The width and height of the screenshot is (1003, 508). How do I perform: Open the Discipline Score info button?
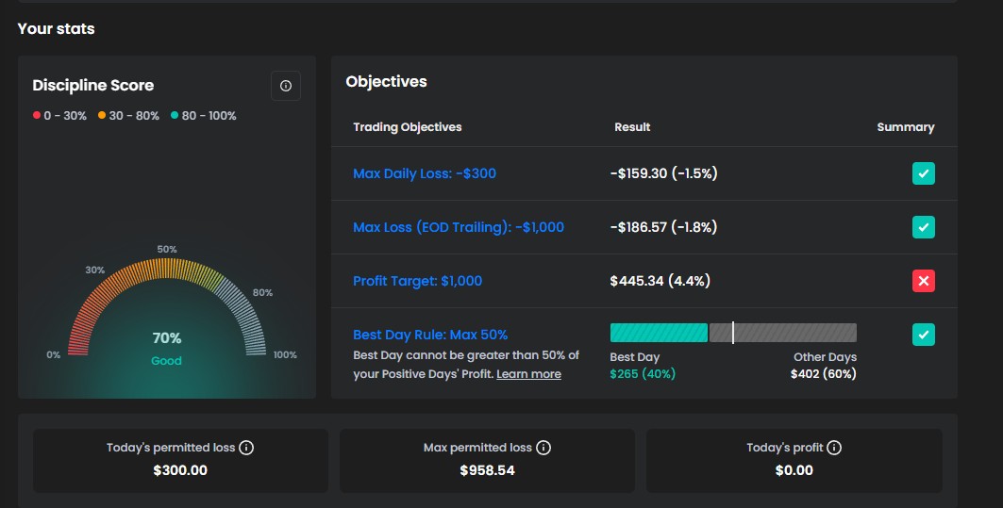point(285,86)
